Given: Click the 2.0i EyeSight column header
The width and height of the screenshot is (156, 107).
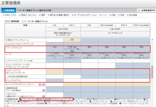Looking at the screenshot, I should 107,25.
